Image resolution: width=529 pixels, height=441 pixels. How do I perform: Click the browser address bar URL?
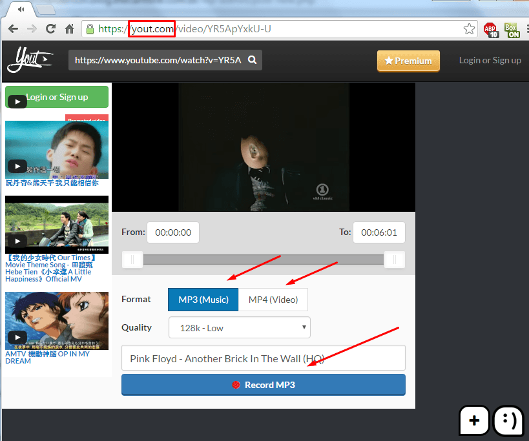coord(280,29)
